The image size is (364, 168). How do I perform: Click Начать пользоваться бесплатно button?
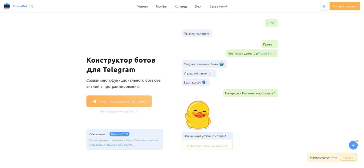point(119,101)
